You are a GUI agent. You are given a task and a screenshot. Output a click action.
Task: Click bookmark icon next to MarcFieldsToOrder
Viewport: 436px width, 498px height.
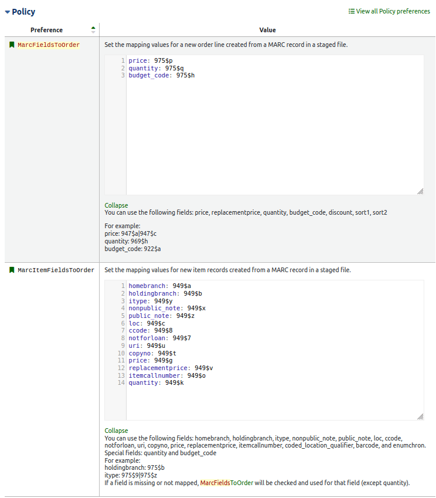[12, 45]
